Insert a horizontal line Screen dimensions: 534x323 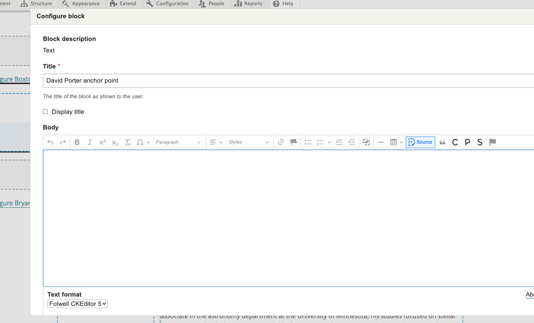380,142
